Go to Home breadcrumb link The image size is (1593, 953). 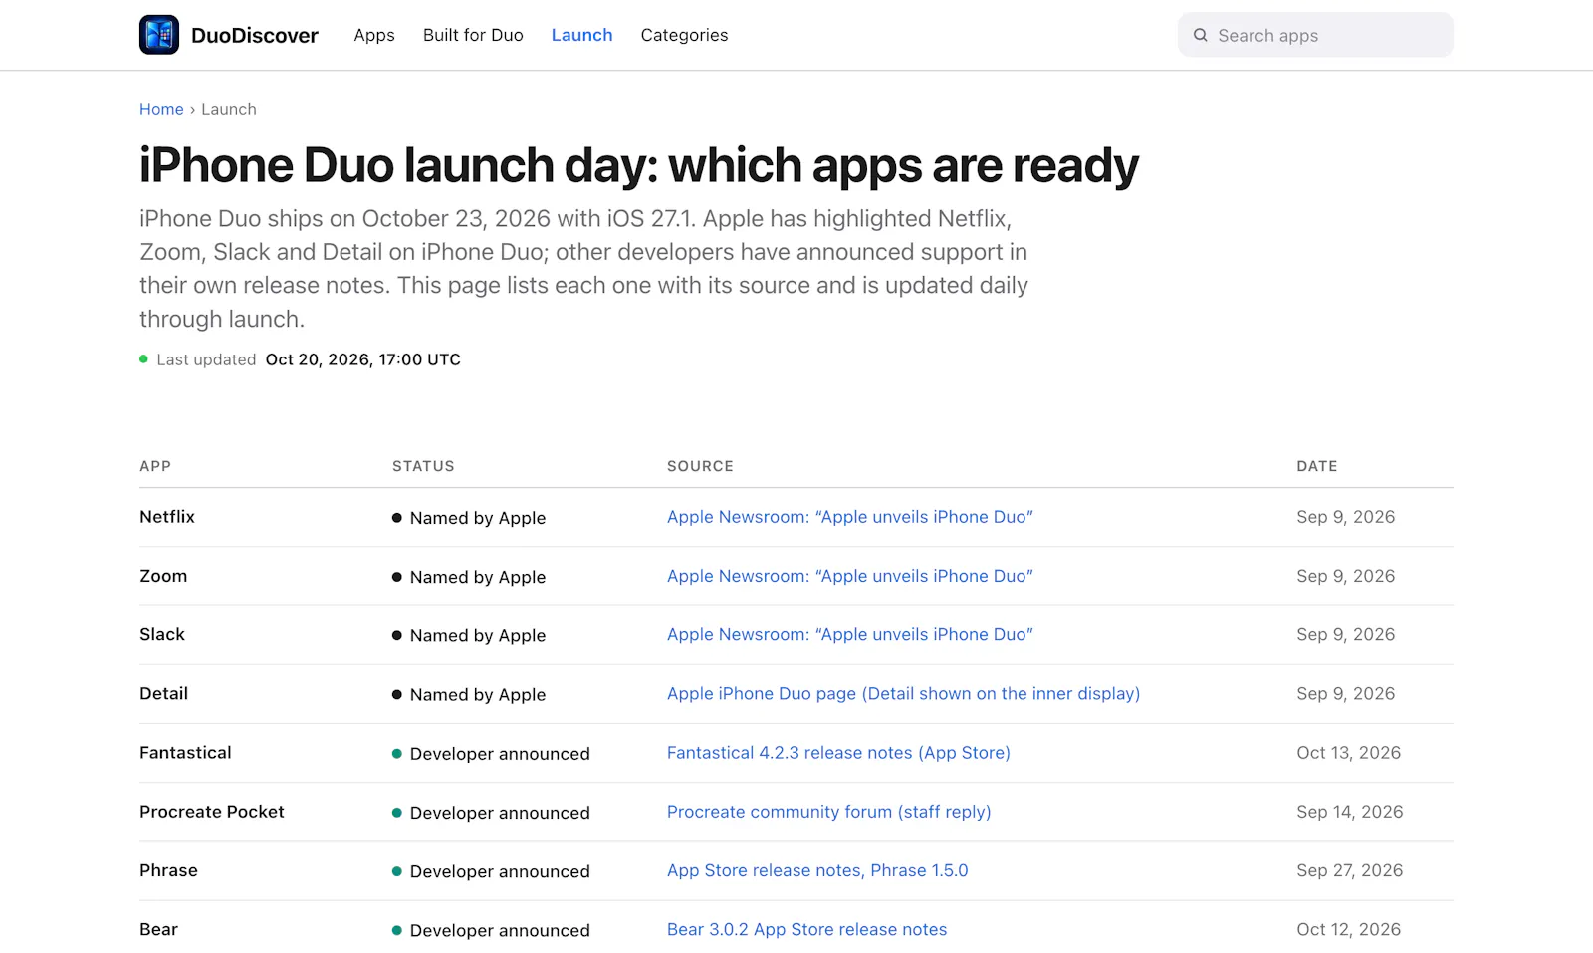(x=161, y=109)
